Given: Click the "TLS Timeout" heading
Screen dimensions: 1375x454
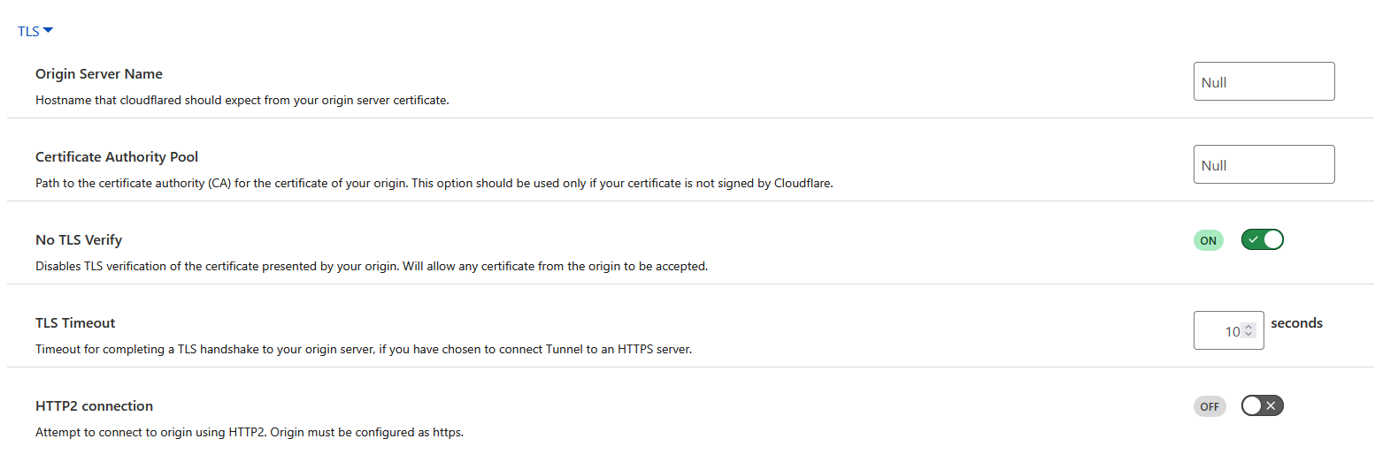Looking at the screenshot, I should point(75,323).
